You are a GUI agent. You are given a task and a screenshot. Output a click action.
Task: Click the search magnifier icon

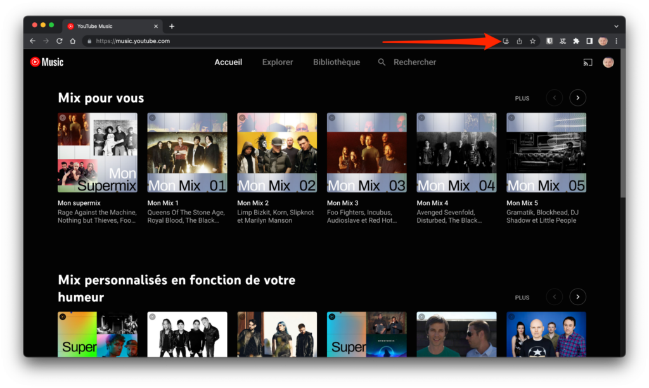pos(382,62)
